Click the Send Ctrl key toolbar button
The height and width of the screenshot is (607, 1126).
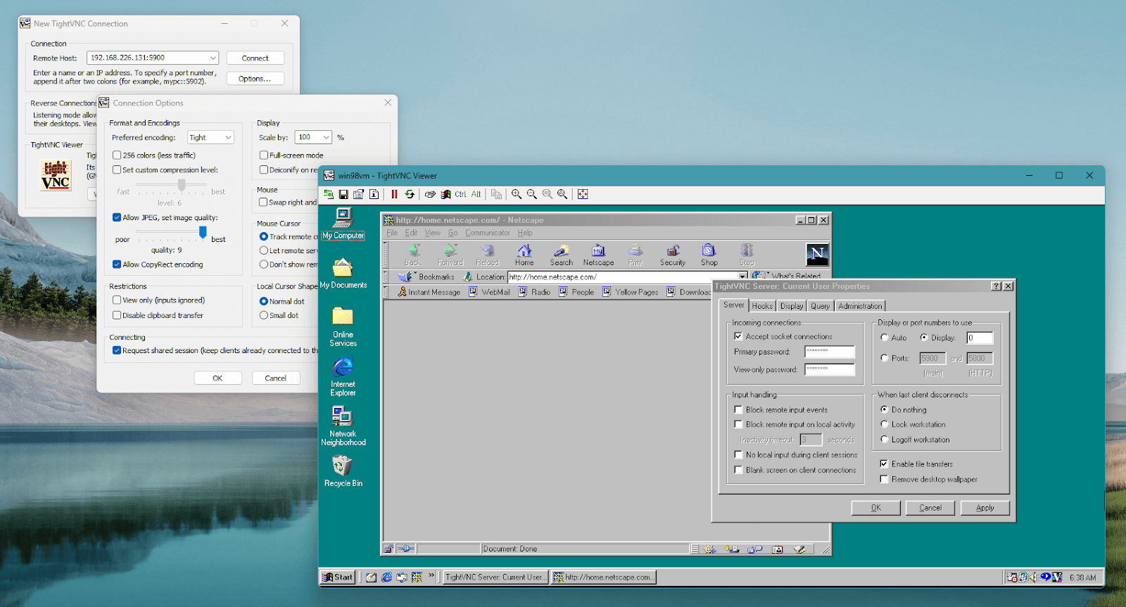click(460, 194)
